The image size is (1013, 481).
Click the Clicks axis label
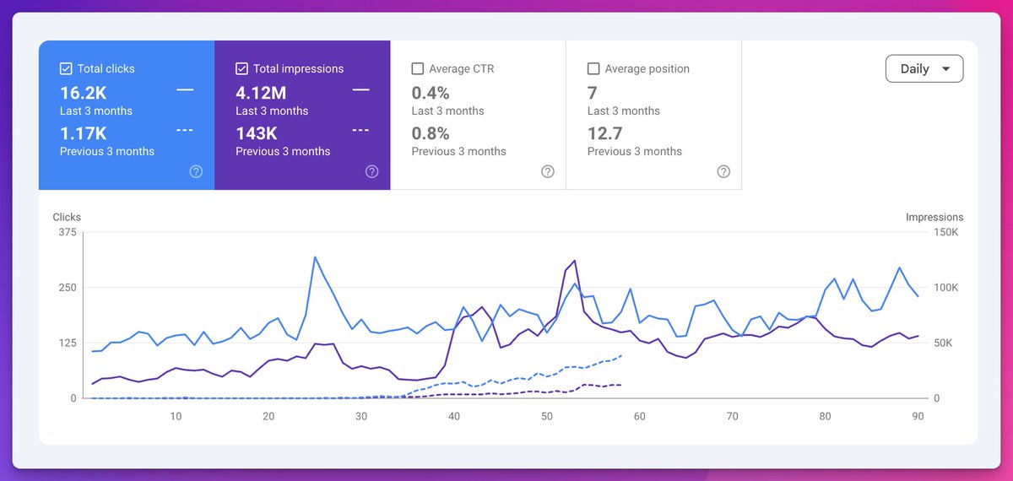(x=67, y=217)
